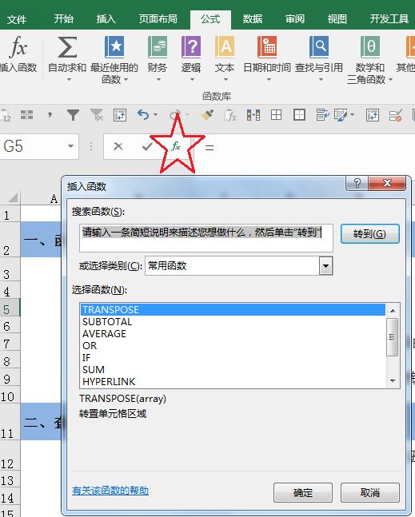The width and height of the screenshot is (415, 517).
Task: Click the show formulas fx page icon
Action: pyautogui.click(x=230, y=115)
